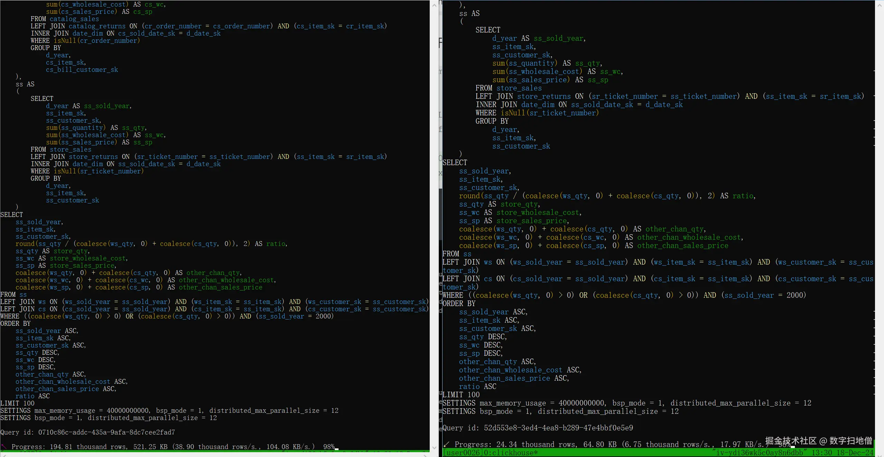
Task: Click the hostname iv-ydi36wk5c0ay8n6dbb in status bar
Action: [759, 453]
